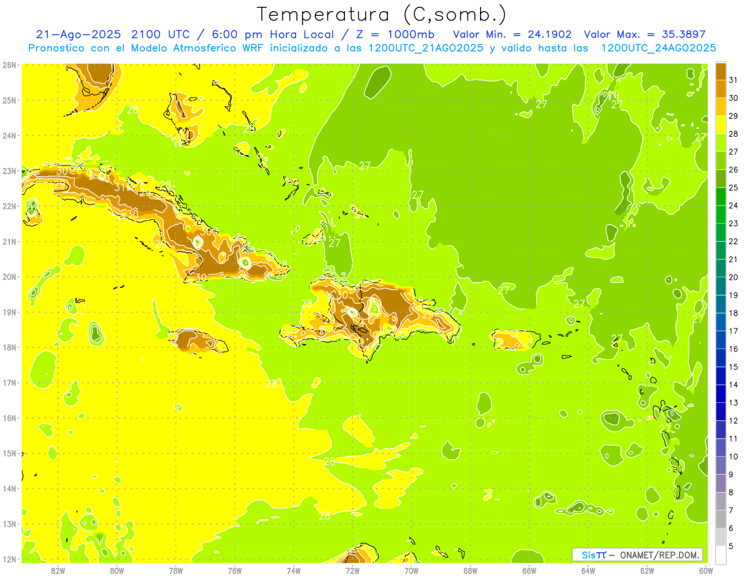Viewport: 750px width, 579px height.
Task: Click the 60W longitude axis label
Action: [x=706, y=570]
